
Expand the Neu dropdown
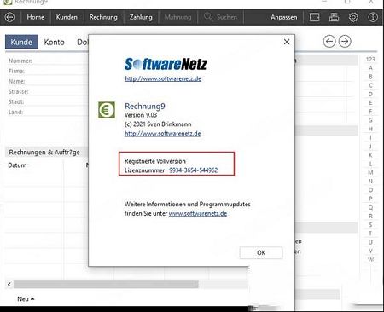26,299
